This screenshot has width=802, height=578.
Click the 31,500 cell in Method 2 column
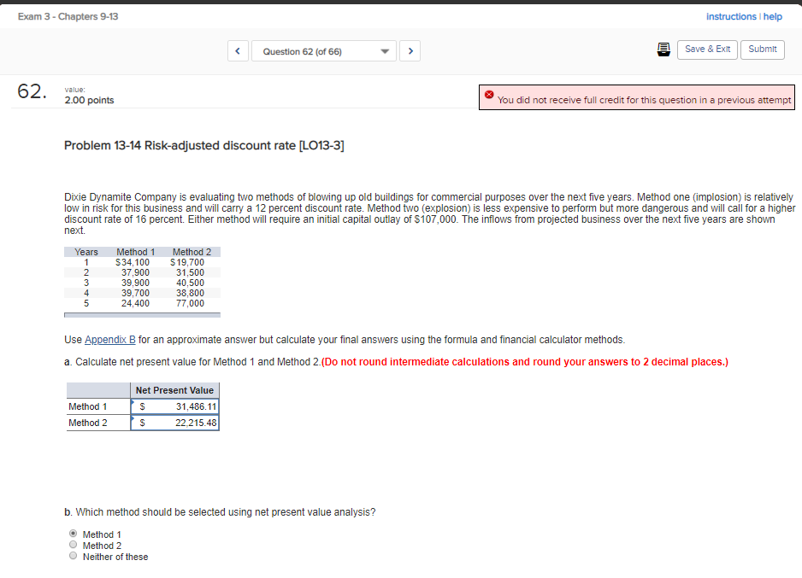(x=191, y=272)
